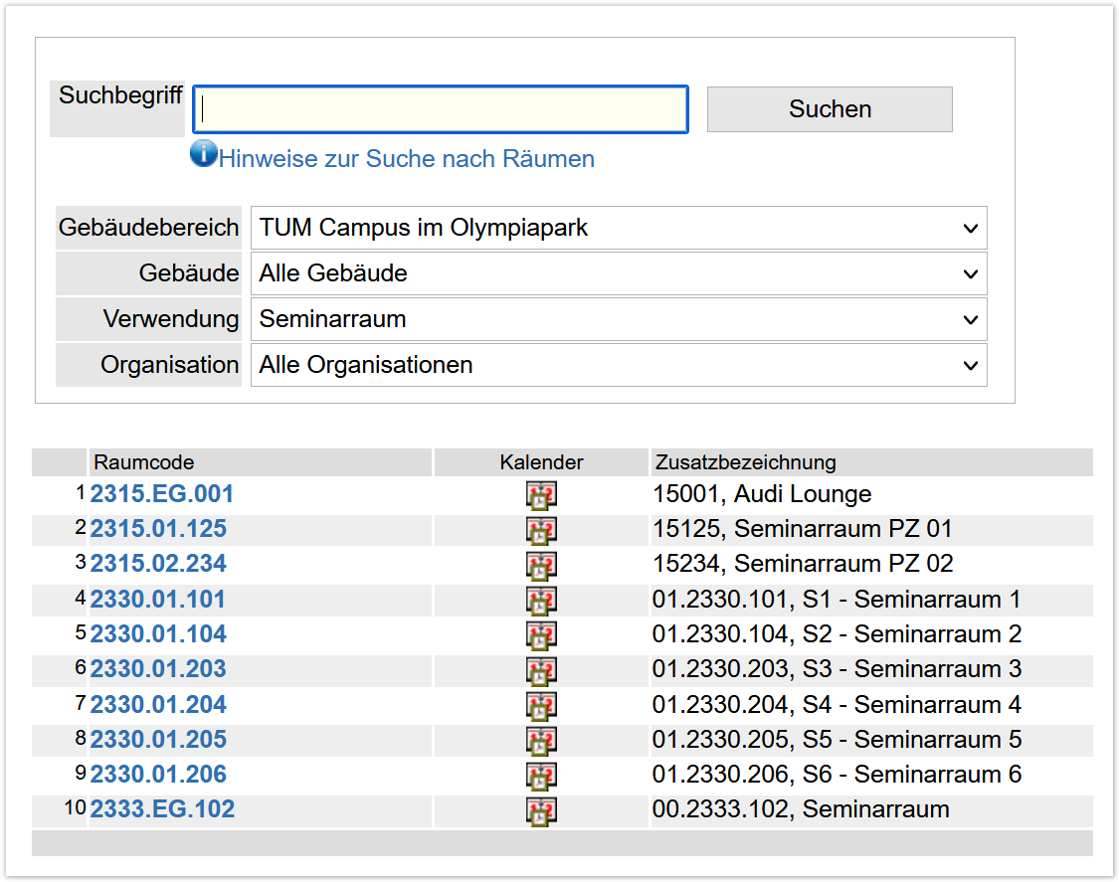This screenshot has height=882, width=1119.
Task: Open the Organisation dropdown
Action: (618, 365)
